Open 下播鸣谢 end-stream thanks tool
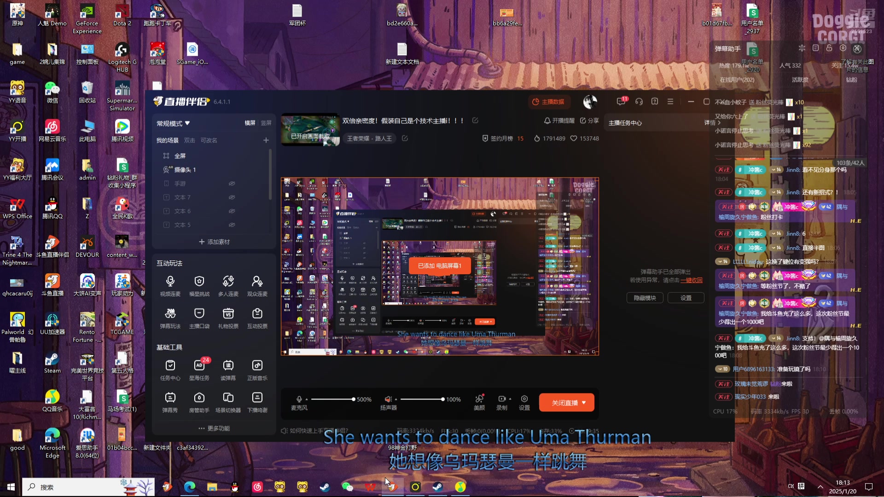884x497 pixels. 257,402
